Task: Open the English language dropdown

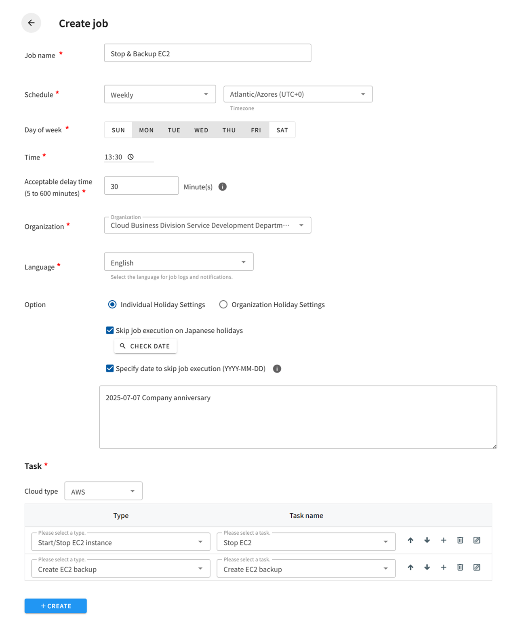Action: click(179, 262)
